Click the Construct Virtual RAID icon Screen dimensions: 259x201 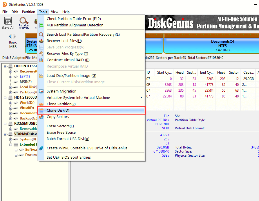[41, 60]
